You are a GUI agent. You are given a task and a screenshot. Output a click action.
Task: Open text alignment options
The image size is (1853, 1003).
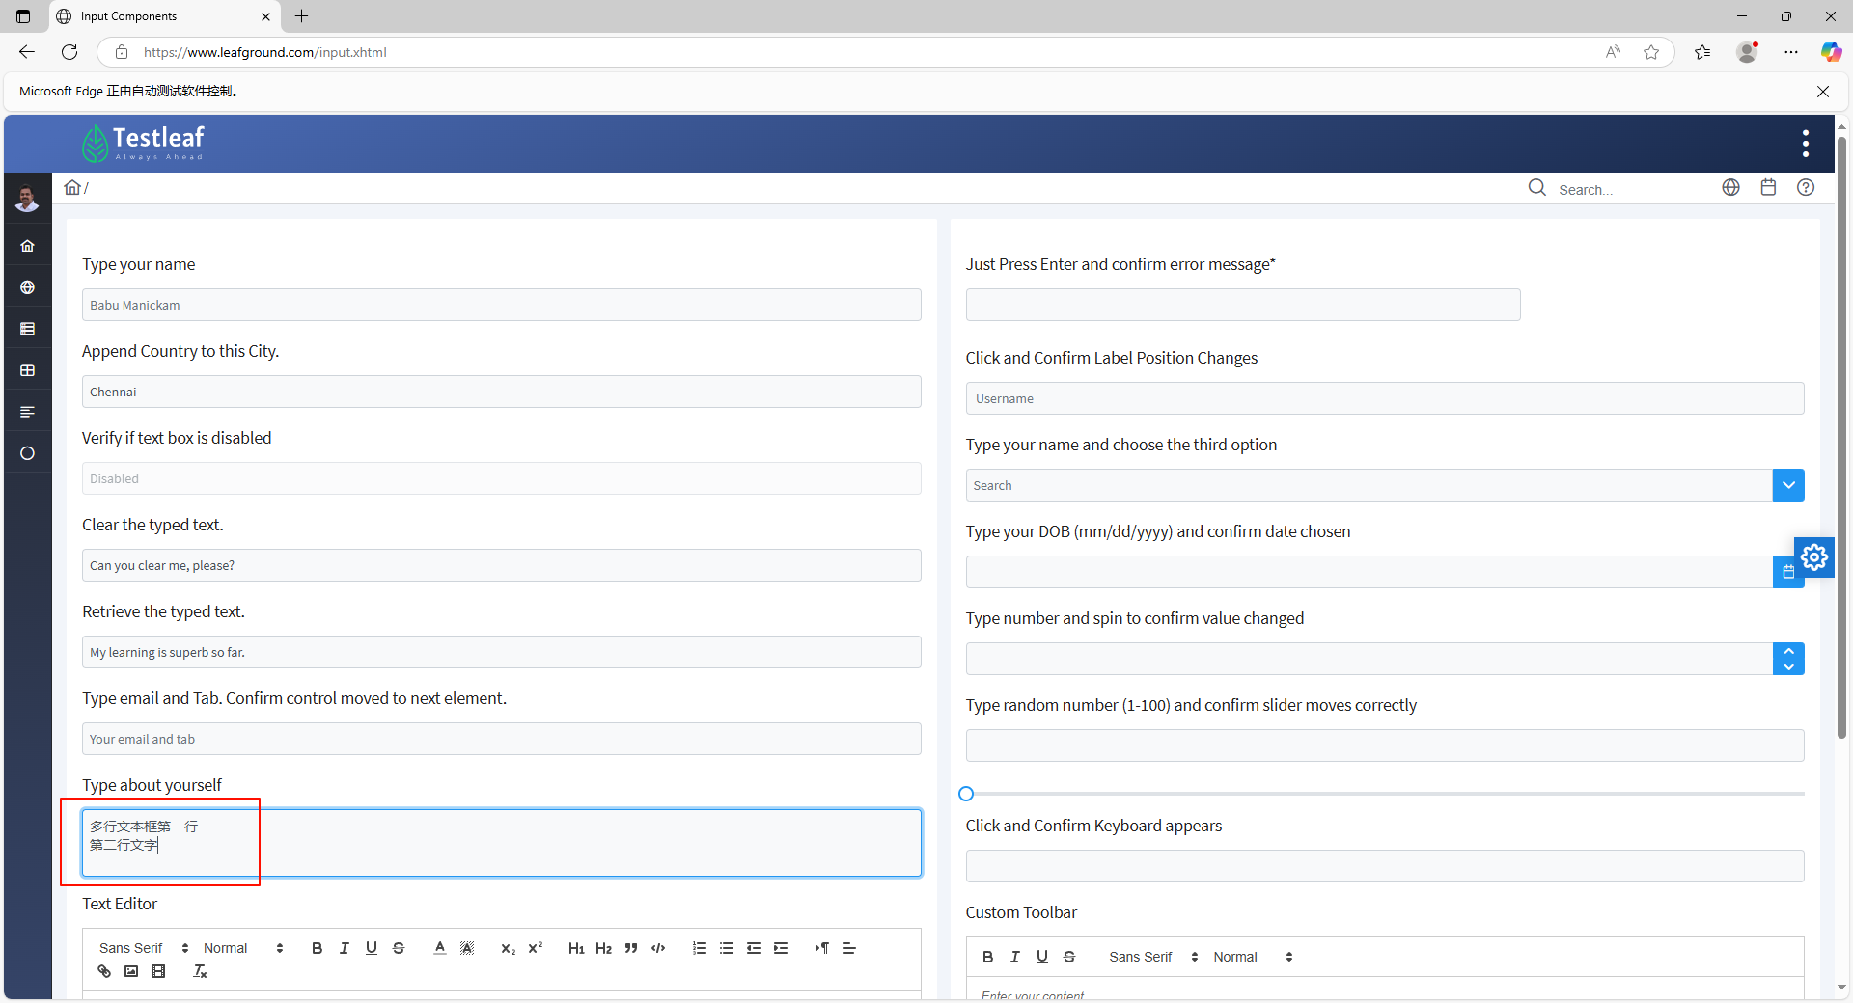(x=849, y=948)
